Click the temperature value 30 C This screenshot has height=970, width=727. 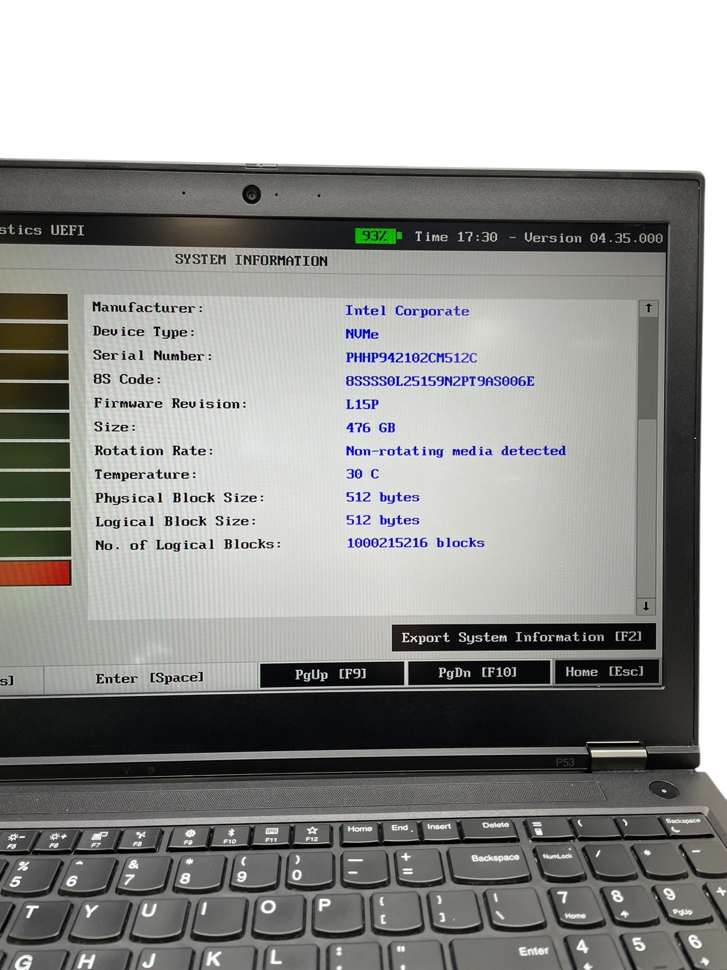tap(362, 474)
